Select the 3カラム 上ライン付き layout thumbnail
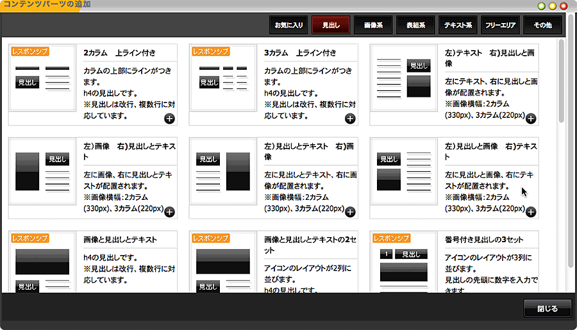The height and width of the screenshot is (330, 577). pos(223,78)
